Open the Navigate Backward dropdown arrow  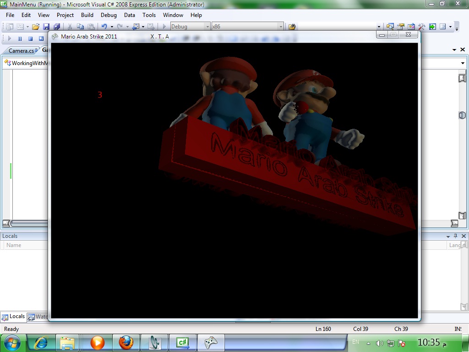click(143, 27)
